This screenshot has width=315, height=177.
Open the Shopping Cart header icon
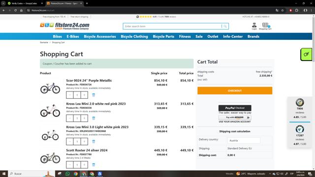point(265,26)
